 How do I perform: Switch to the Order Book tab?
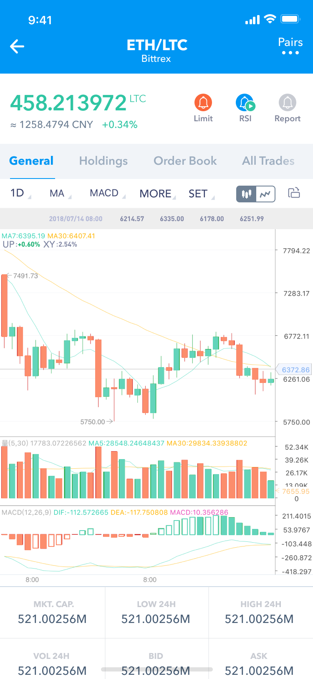click(185, 161)
